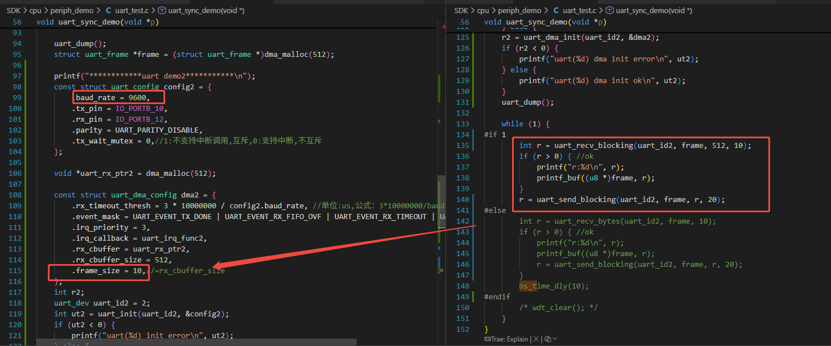Click sticky header line 56 in right pane
Viewport: 831px width, 346px height.
pos(639,22)
